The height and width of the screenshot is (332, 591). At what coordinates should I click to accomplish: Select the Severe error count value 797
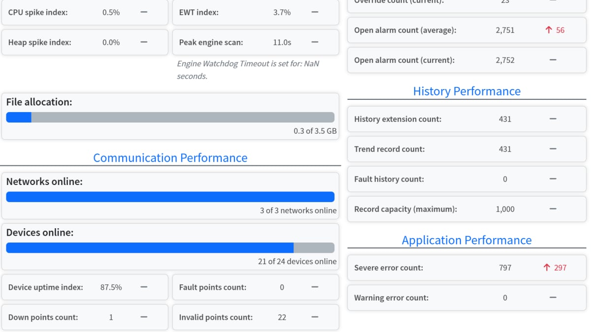click(x=505, y=268)
